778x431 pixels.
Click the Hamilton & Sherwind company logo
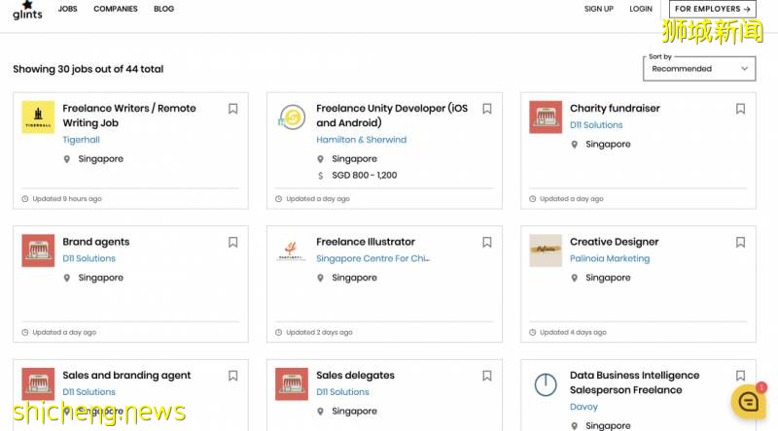(x=292, y=116)
